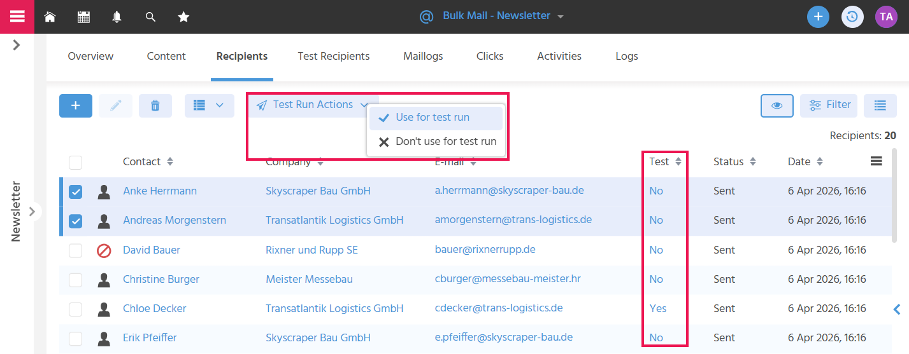This screenshot has width=909, height=354.
Task: Uncheck the Anke Herrmann row checkbox
Action: click(75, 191)
